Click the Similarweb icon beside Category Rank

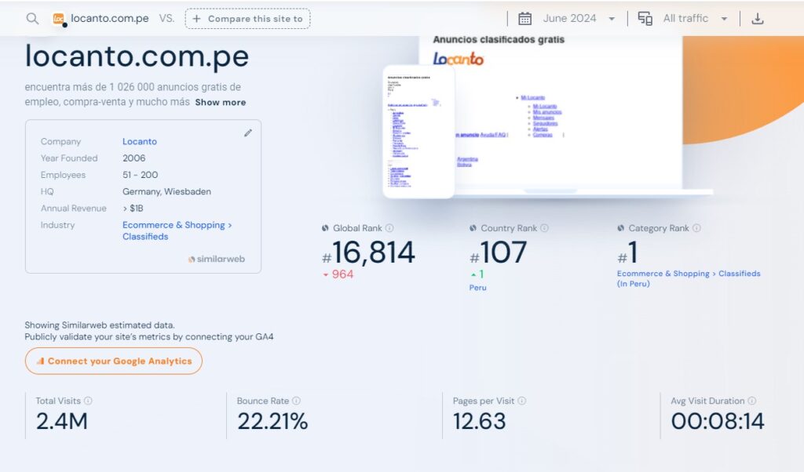tap(621, 228)
